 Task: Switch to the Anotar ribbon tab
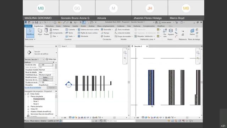point(83,26)
